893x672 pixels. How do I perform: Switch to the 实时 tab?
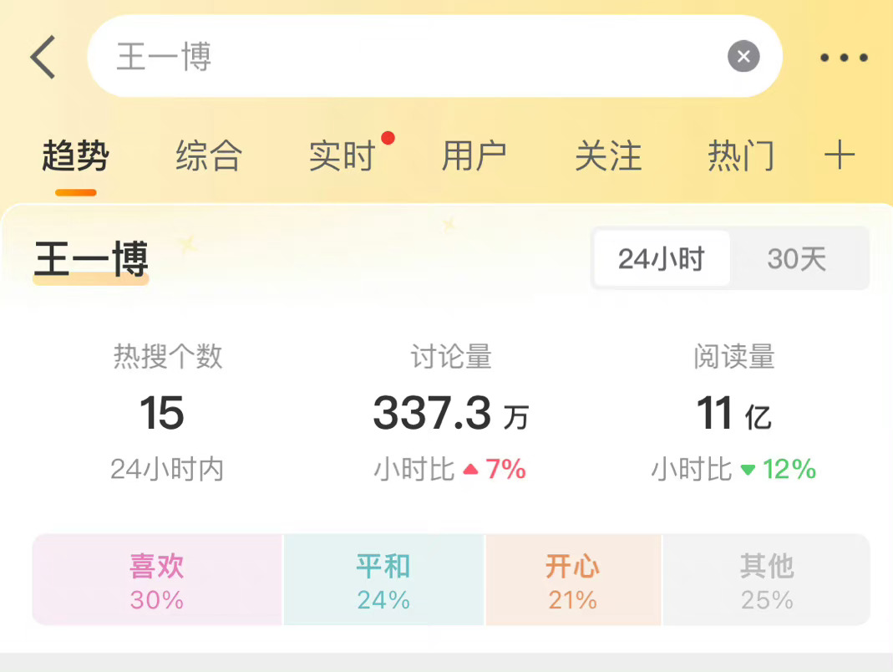[342, 156]
